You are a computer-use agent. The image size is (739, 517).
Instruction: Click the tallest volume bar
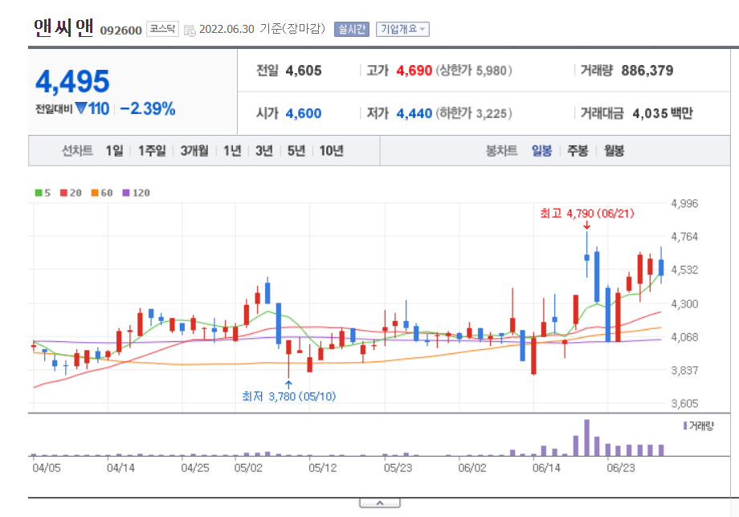tap(586, 438)
